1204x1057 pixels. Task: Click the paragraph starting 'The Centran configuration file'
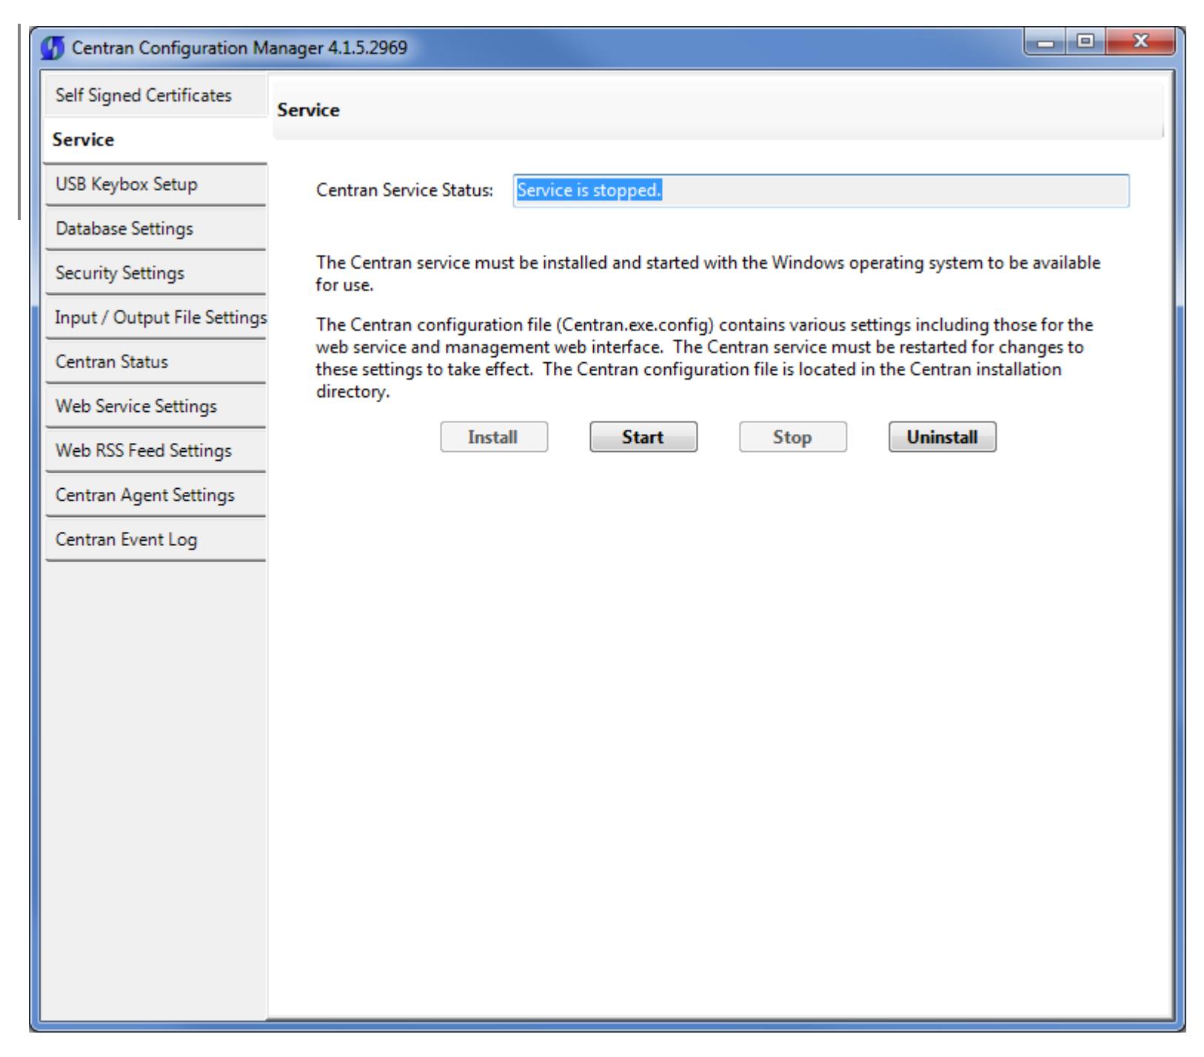(x=704, y=359)
